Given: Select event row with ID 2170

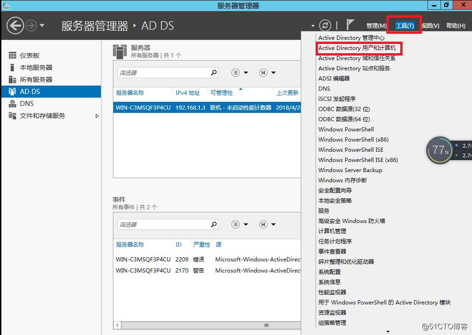Looking at the screenshot, I should [207, 271].
